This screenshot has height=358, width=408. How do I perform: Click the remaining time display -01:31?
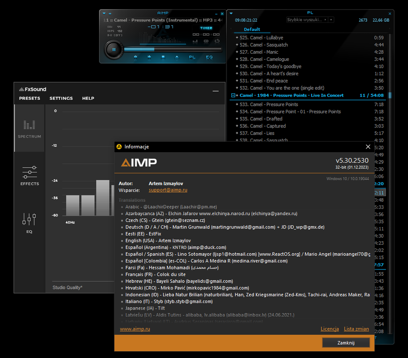coord(161,27)
